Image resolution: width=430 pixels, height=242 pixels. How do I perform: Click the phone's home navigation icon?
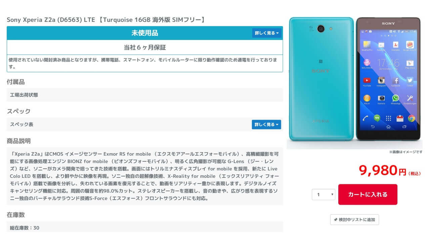[x=388, y=127]
